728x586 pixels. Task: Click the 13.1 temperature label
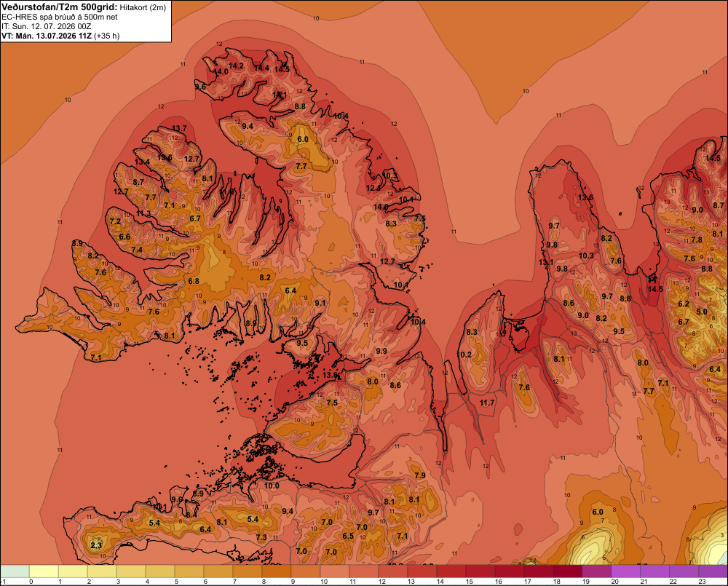pyautogui.click(x=545, y=262)
